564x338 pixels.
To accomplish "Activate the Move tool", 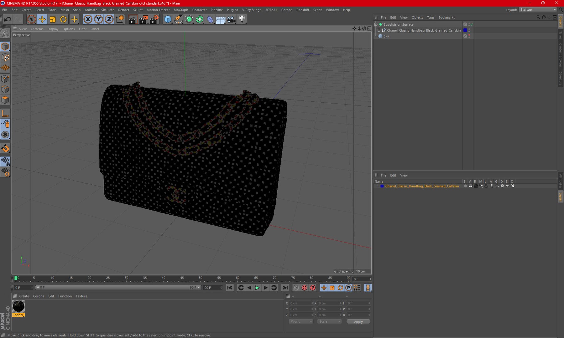I will 42,19.
